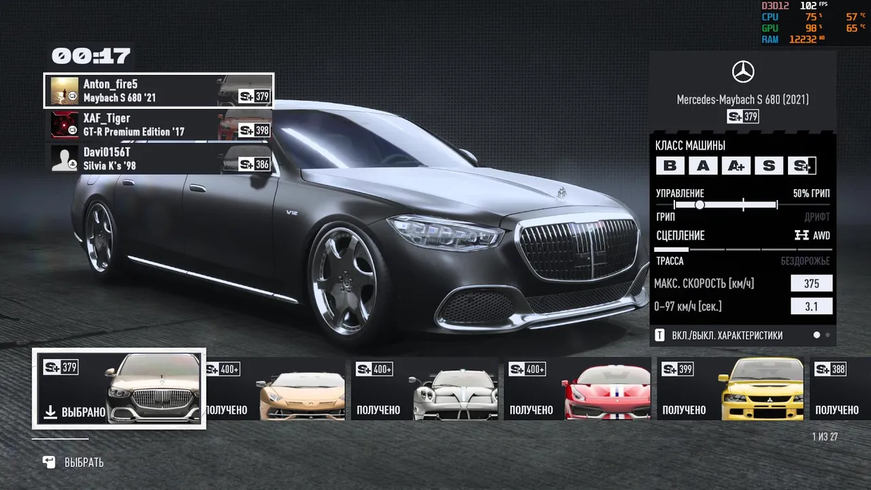Viewport: 871px width, 490px height.
Task: Click the 00:17 countdown timer
Action: pos(91,56)
